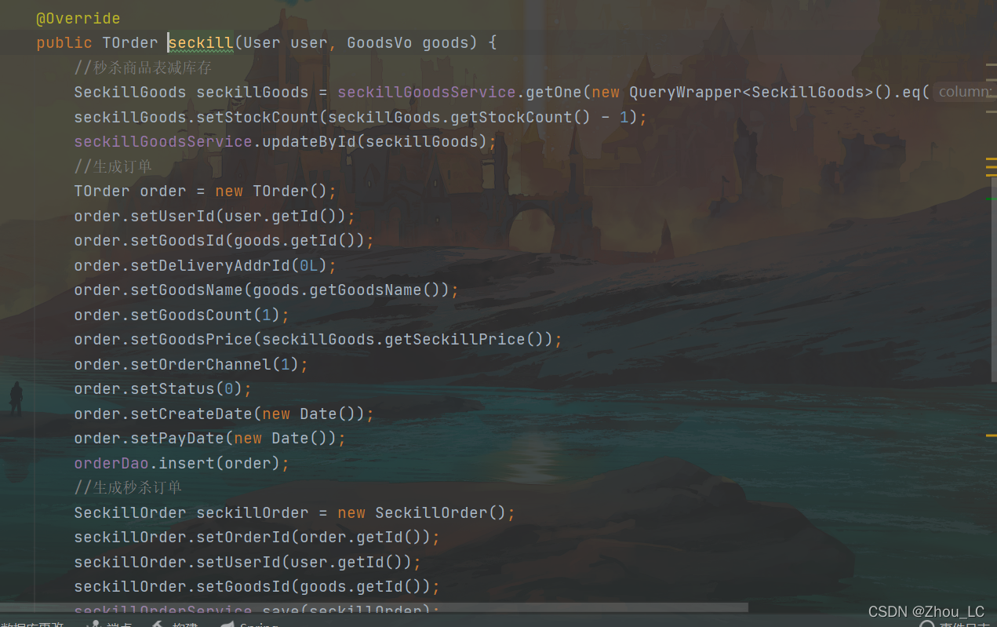This screenshot has width=997, height=627.
Task: Click the GoodsVo parameter type
Action: tap(379, 42)
